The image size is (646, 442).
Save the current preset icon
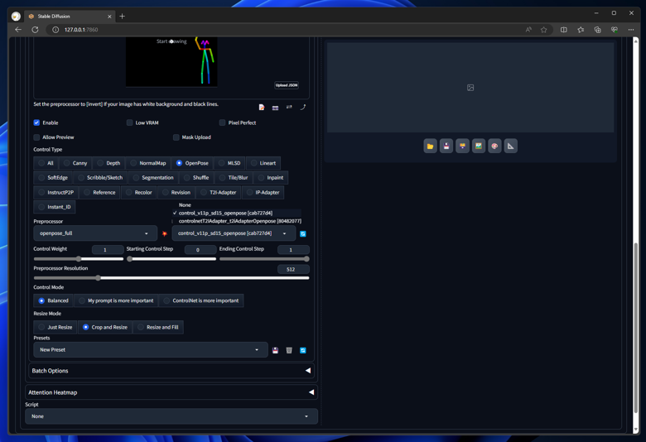275,350
